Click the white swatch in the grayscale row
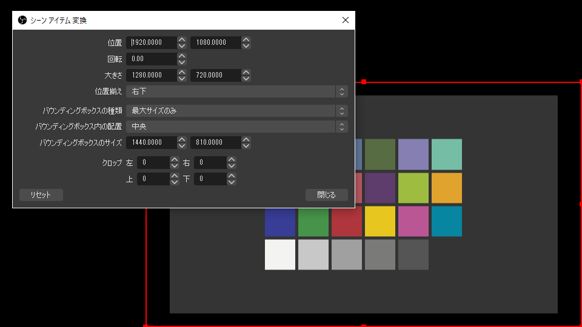The image size is (582, 327). 280,254
